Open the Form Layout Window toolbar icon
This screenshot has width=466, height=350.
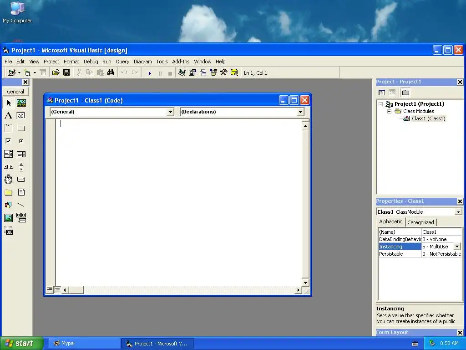point(203,72)
